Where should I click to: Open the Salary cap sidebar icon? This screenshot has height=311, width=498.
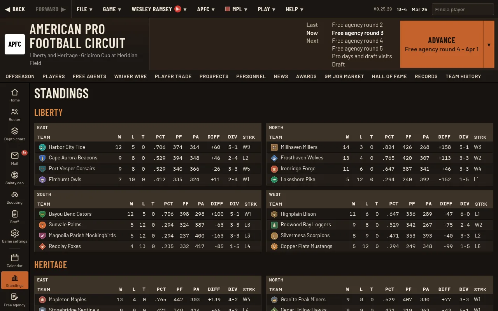(14, 178)
